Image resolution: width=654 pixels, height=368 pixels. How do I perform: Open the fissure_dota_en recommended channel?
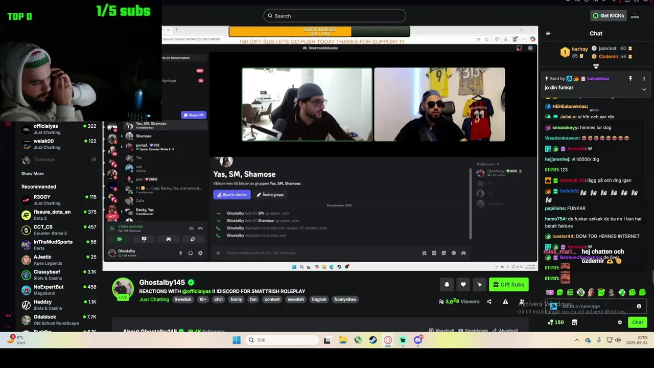59,215
